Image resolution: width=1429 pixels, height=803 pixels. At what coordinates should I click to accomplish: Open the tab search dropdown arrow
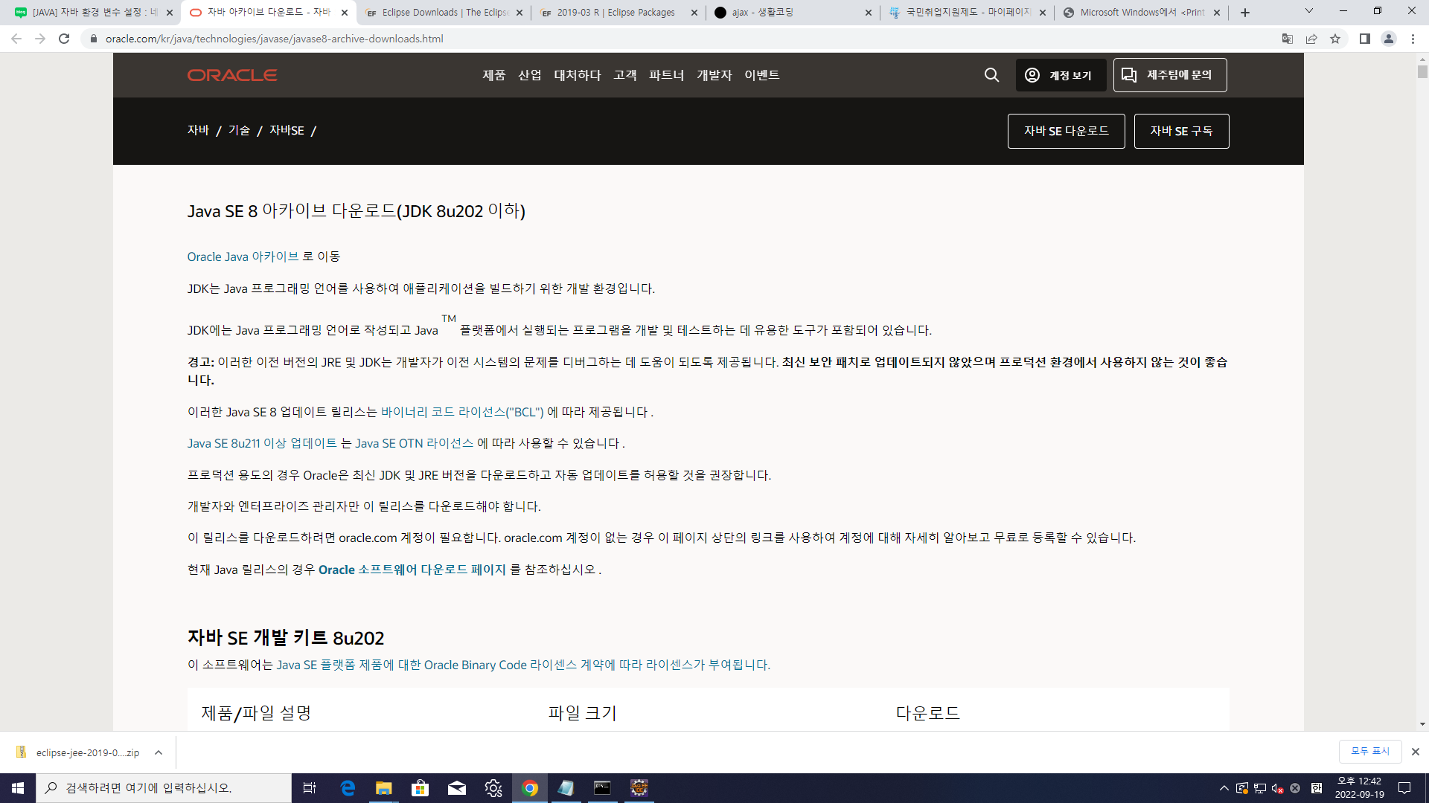pos(1308,11)
